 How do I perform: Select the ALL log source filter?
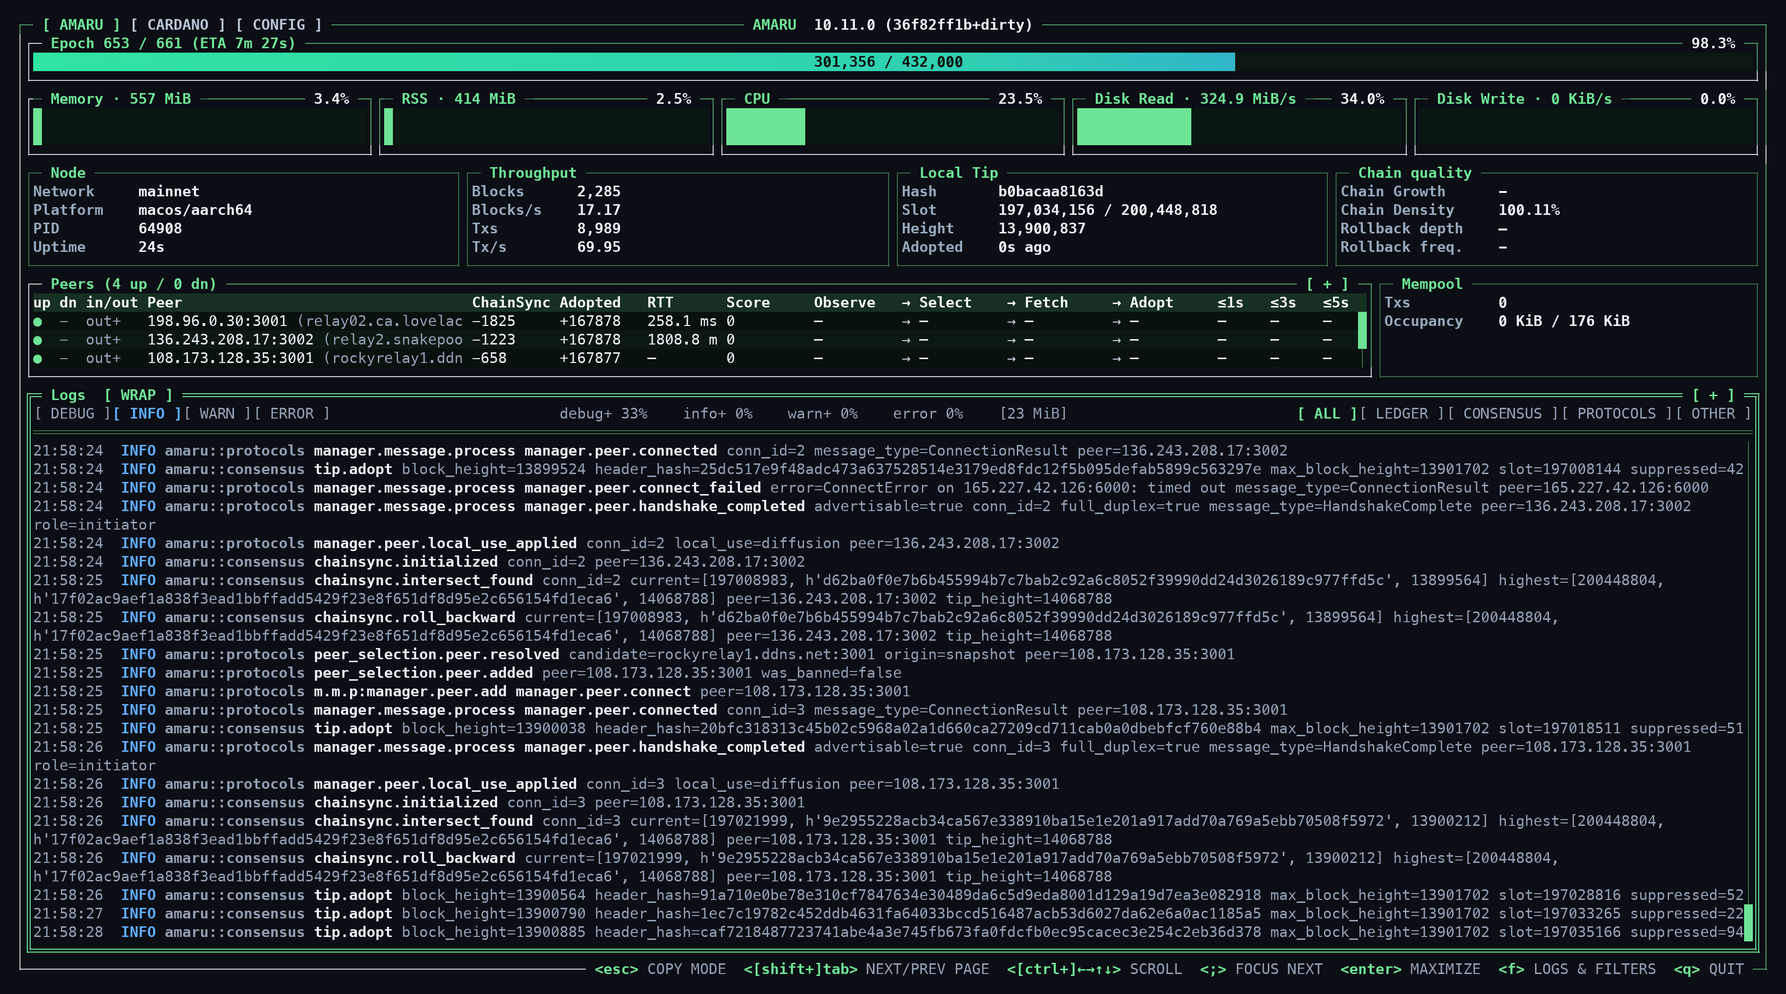coord(1327,414)
